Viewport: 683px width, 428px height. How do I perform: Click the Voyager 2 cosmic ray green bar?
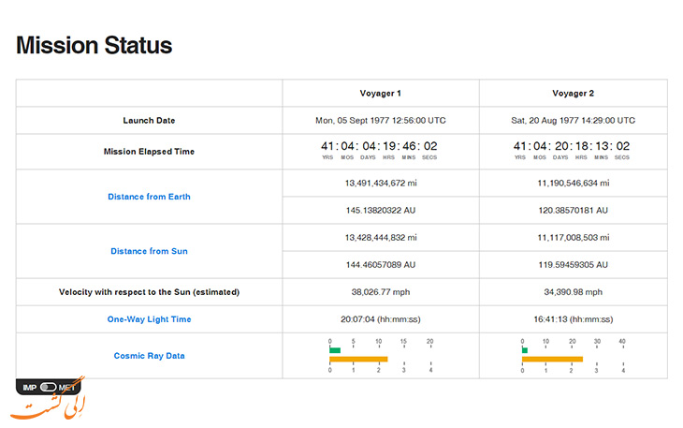tap(525, 350)
